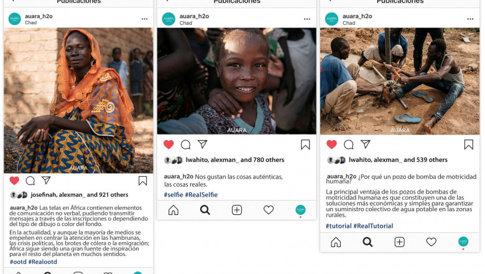This screenshot has height=274, width=485.
Task: Unlike the woman in orange post
Action: click(x=14, y=181)
